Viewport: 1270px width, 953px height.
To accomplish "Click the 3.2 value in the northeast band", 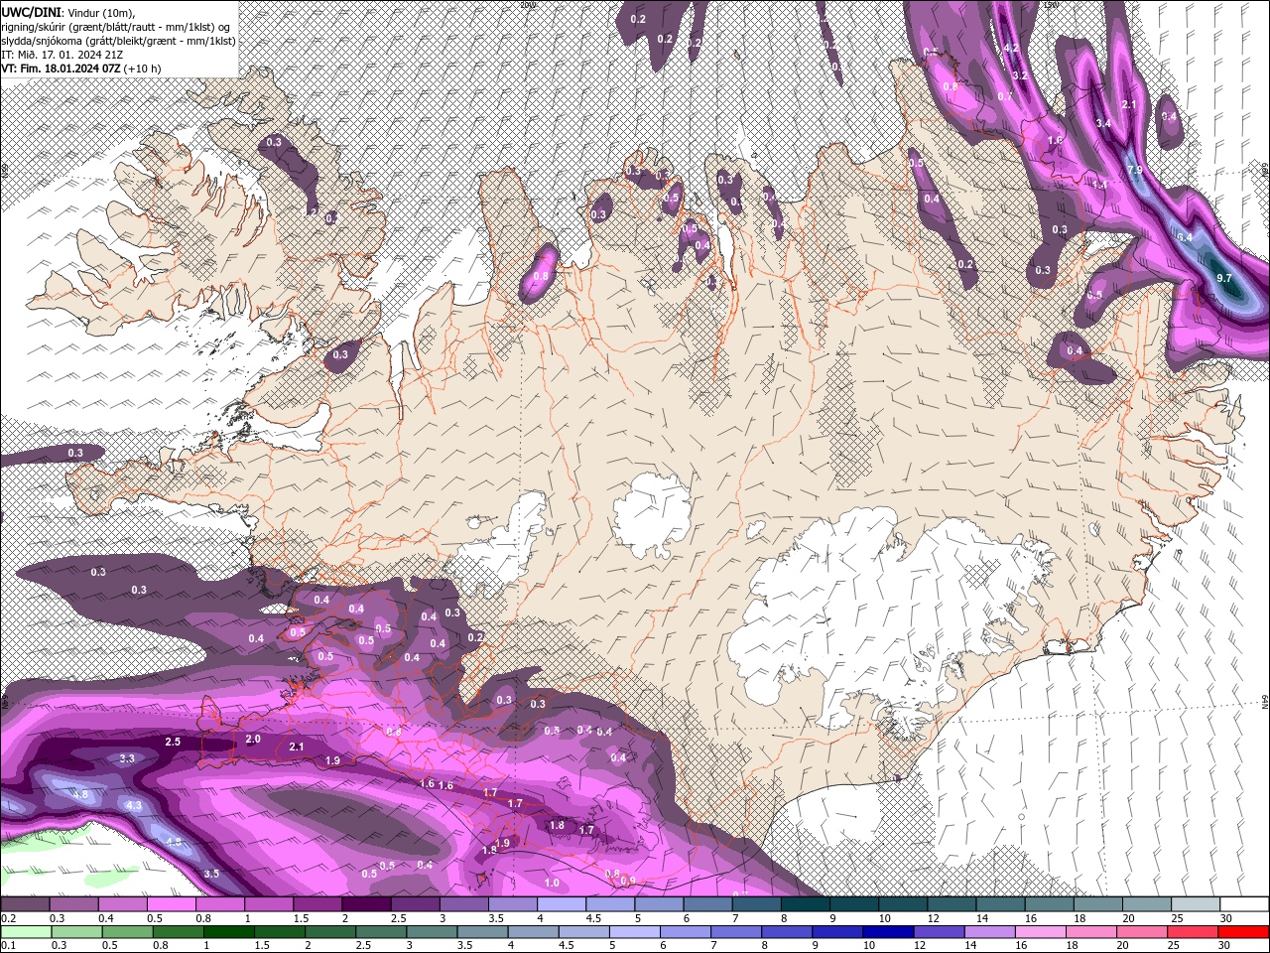I will (x=1019, y=75).
